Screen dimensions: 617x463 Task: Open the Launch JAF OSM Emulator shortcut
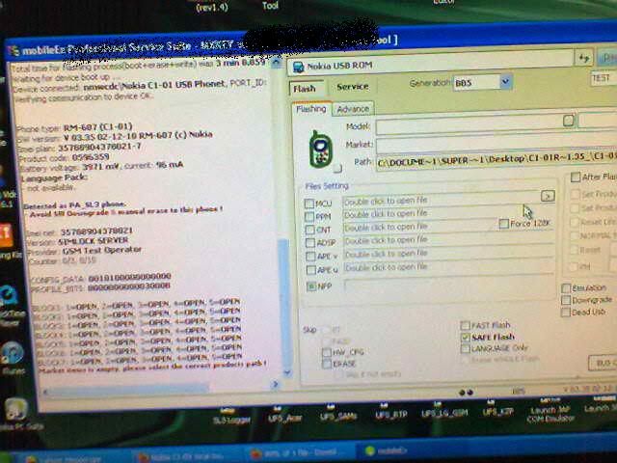550,411
